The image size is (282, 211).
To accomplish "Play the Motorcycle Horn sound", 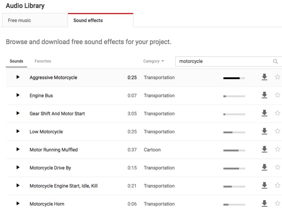I will 18,204.
